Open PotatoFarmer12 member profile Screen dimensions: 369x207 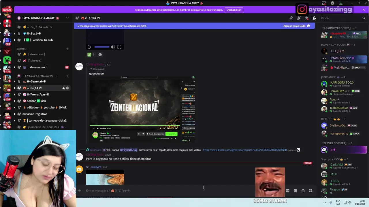click(343, 60)
